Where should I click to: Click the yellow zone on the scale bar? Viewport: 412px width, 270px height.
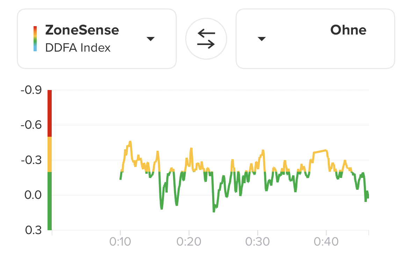click(50, 154)
